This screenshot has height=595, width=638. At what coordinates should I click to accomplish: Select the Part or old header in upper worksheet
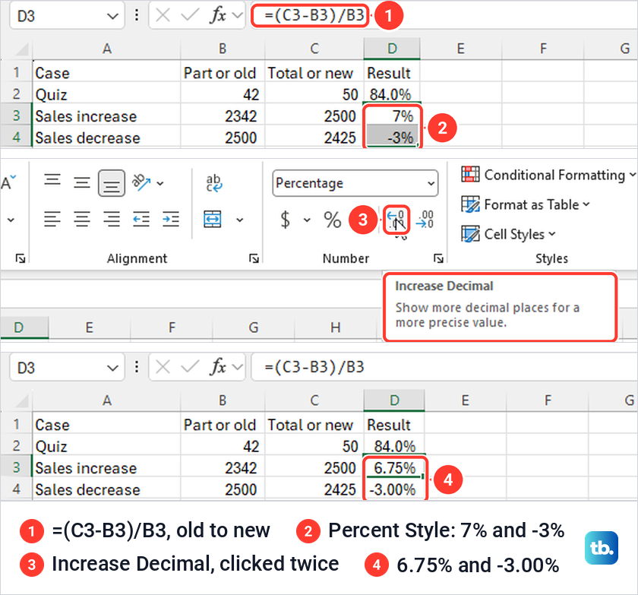coord(223,73)
